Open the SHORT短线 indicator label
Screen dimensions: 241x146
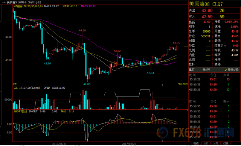point(20,112)
